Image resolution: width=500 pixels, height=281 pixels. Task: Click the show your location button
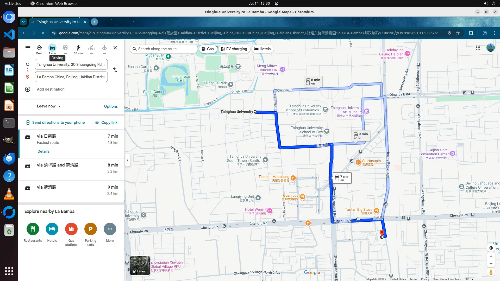point(491,248)
